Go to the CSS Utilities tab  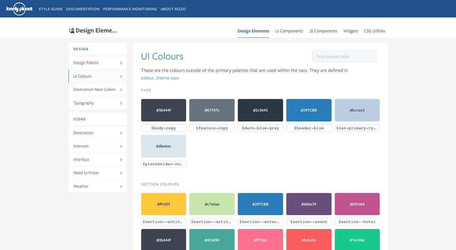374,31
